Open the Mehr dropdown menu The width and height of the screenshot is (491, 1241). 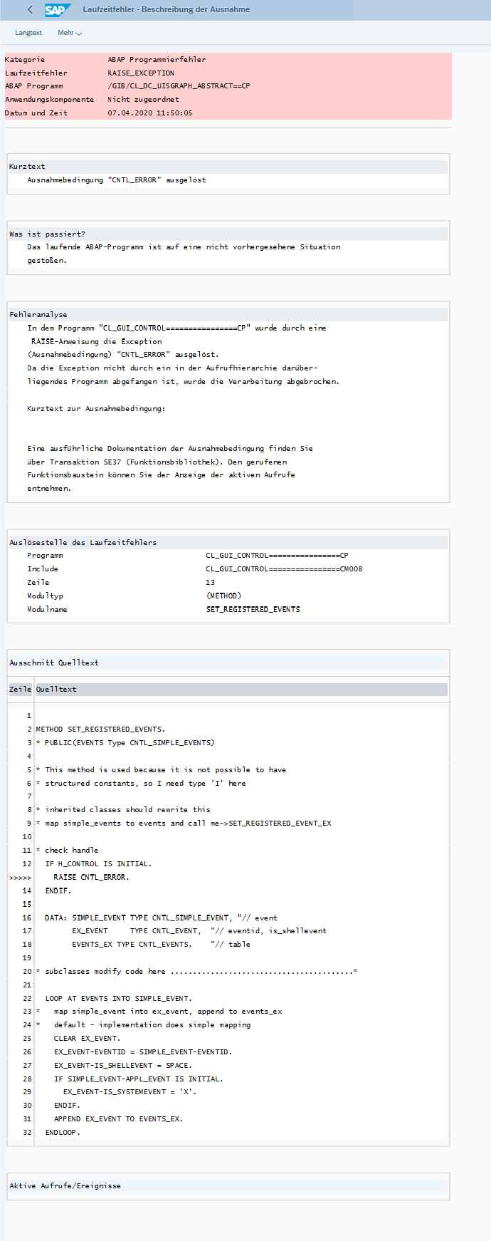(69, 33)
